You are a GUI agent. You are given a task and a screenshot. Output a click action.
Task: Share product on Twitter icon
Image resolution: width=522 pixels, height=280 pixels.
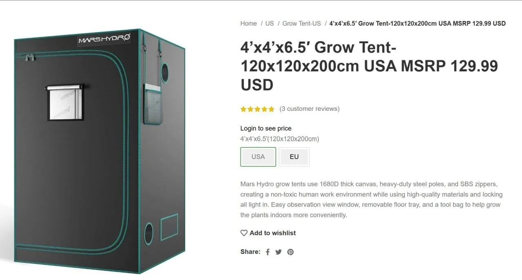(x=279, y=252)
